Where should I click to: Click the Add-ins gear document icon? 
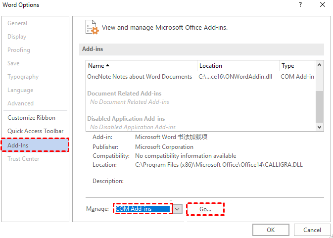tap(92, 27)
